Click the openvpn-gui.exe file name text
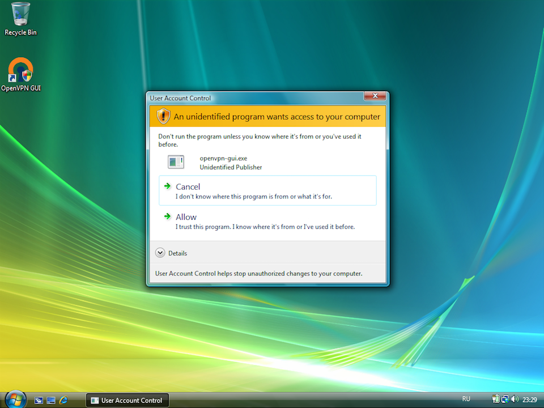The image size is (544, 408). (x=223, y=159)
